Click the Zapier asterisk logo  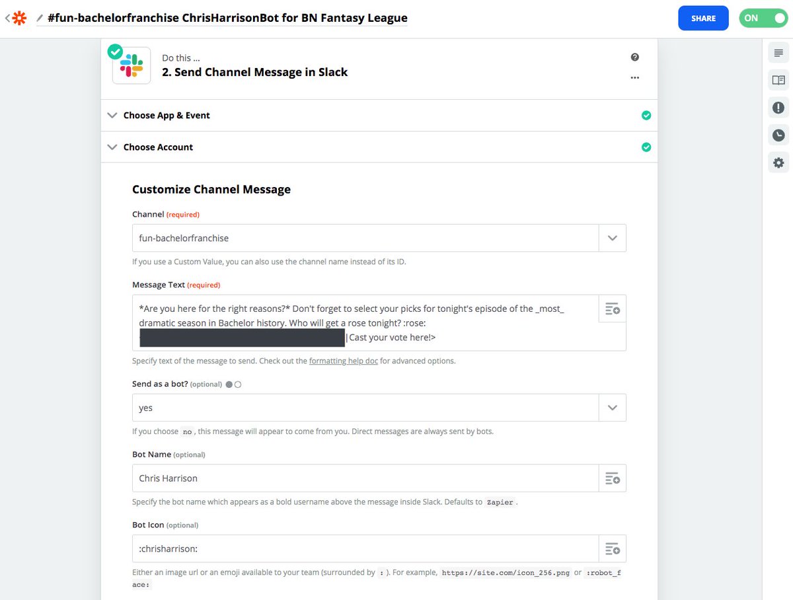[20, 19]
